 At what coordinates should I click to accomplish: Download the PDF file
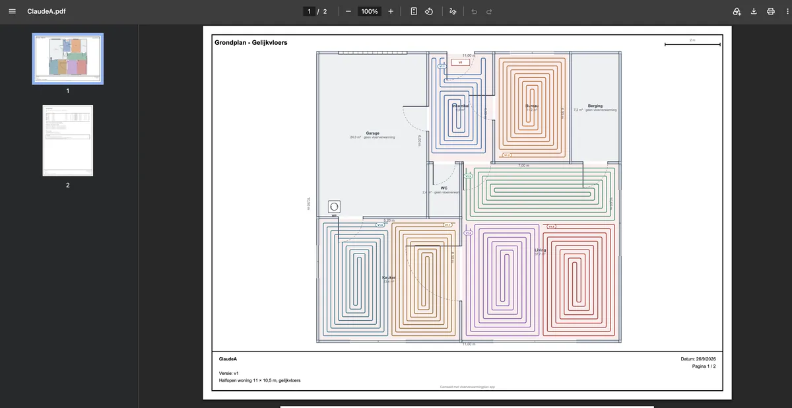[754, 11]
